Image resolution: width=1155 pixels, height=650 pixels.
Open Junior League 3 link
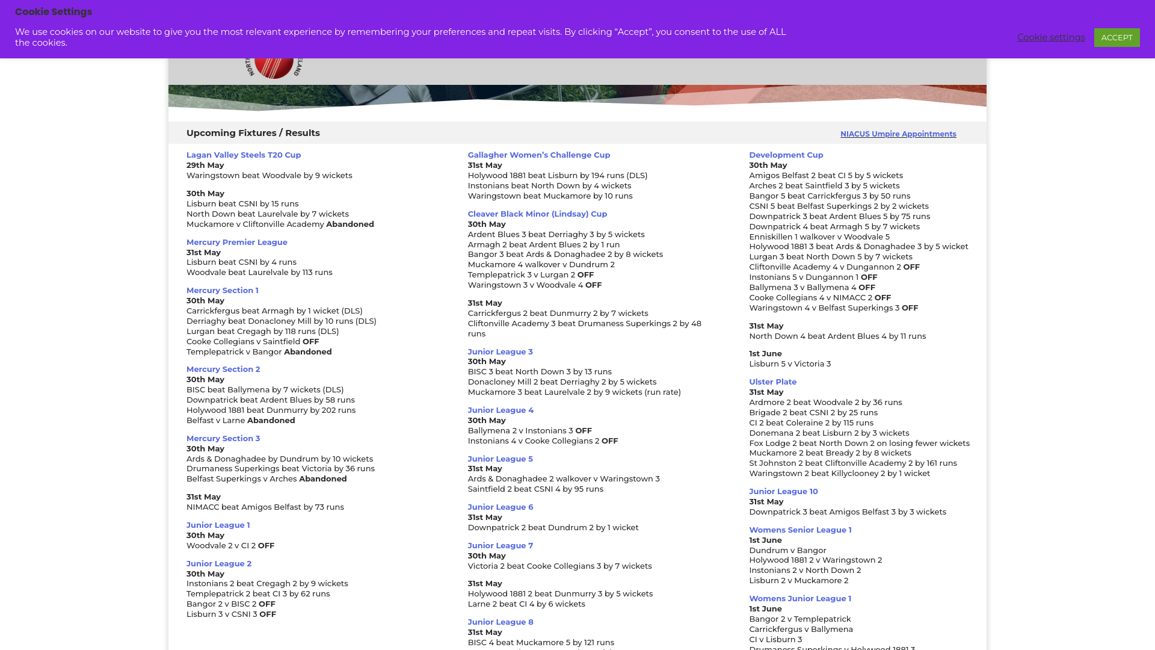[x=500, y=352]
